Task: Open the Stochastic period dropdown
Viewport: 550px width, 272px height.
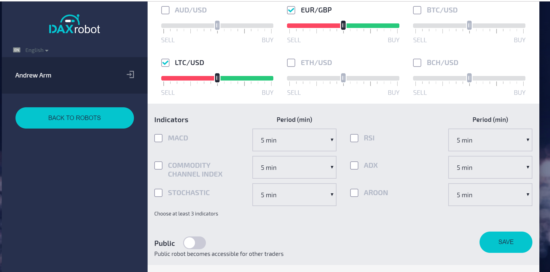Action: 294,195
